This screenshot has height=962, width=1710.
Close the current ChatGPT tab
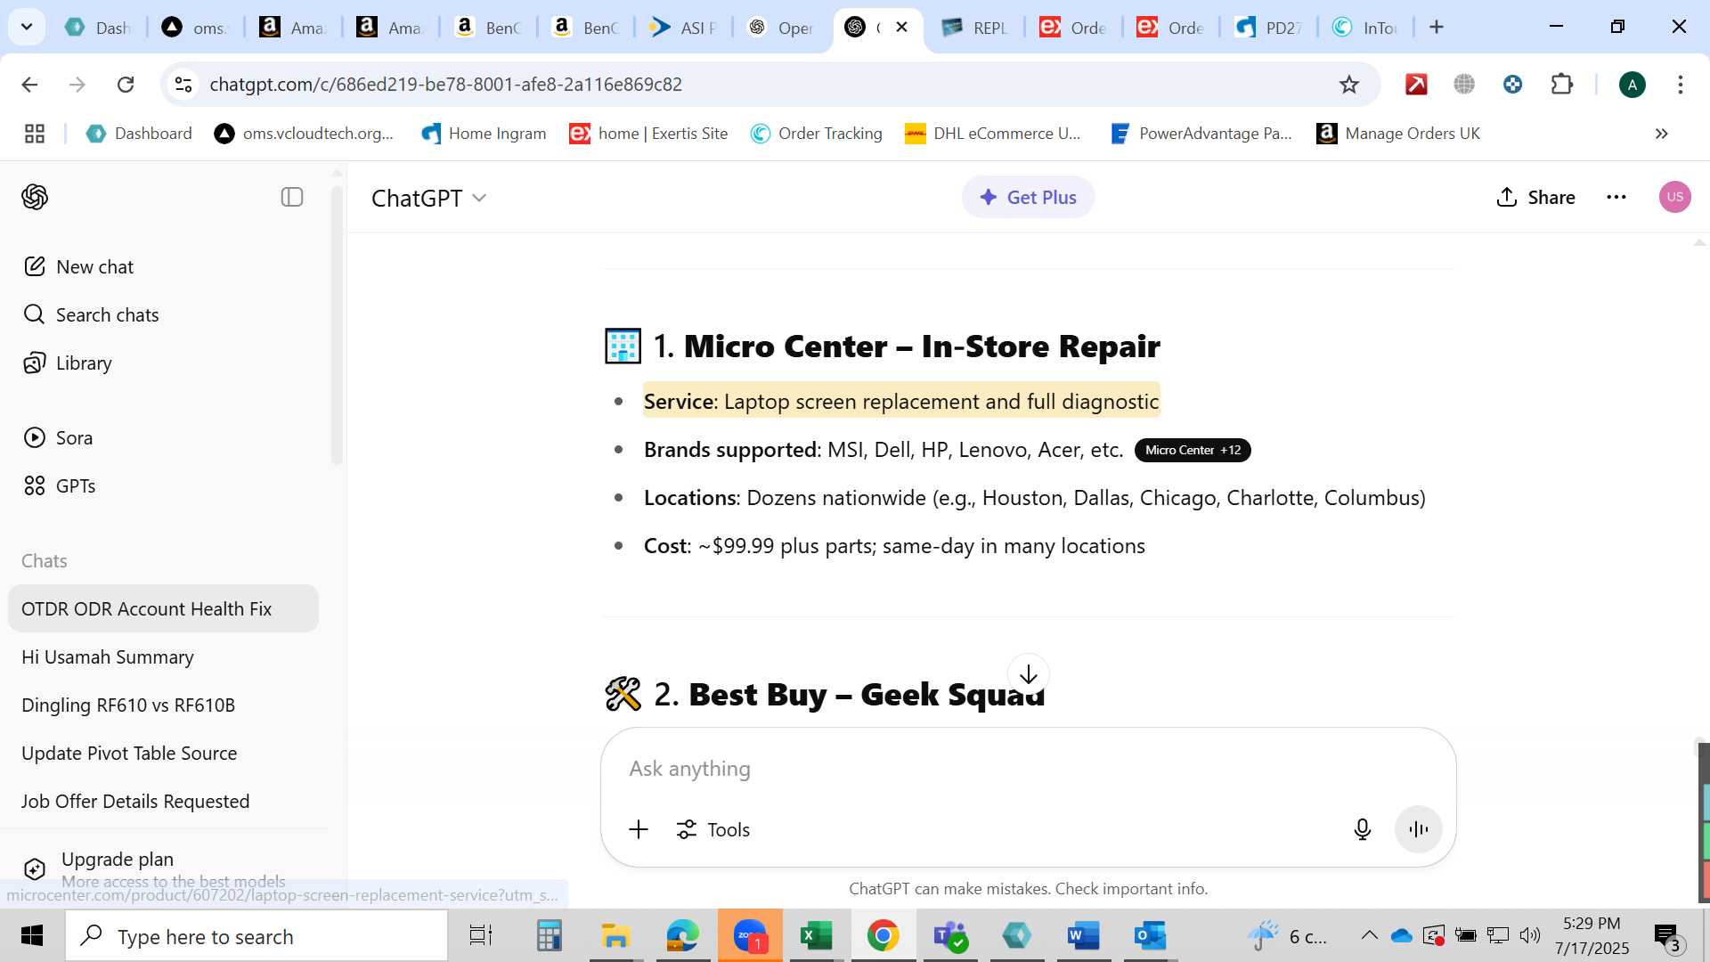pos(902,27)
